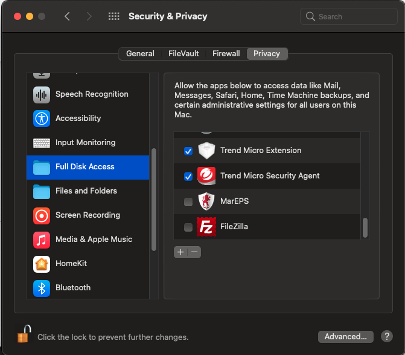Select Trend Micro Extension label
This screenshot has height=355, width=405.
coord(261,151)
